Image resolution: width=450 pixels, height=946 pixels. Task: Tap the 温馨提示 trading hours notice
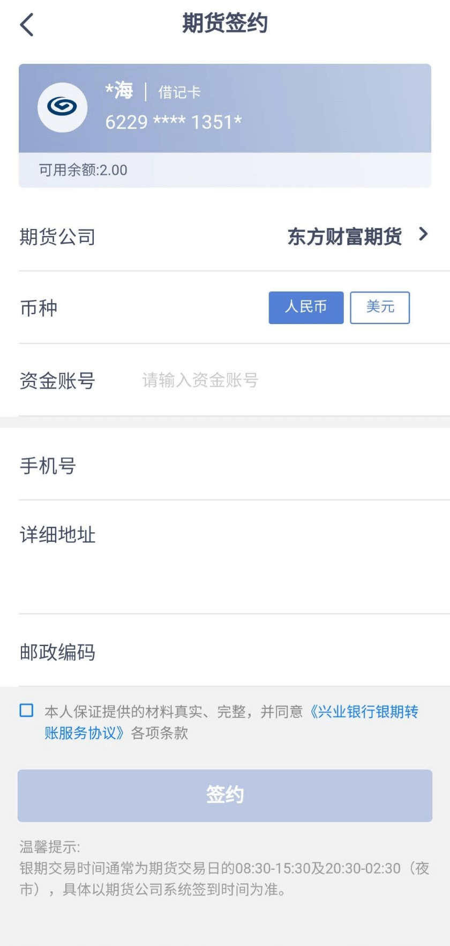pos(225,868)
